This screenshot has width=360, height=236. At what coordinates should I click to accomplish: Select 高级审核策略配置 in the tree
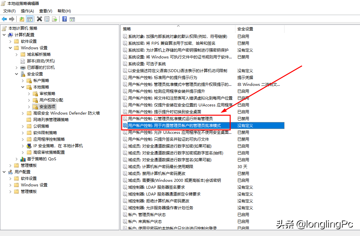49,152
